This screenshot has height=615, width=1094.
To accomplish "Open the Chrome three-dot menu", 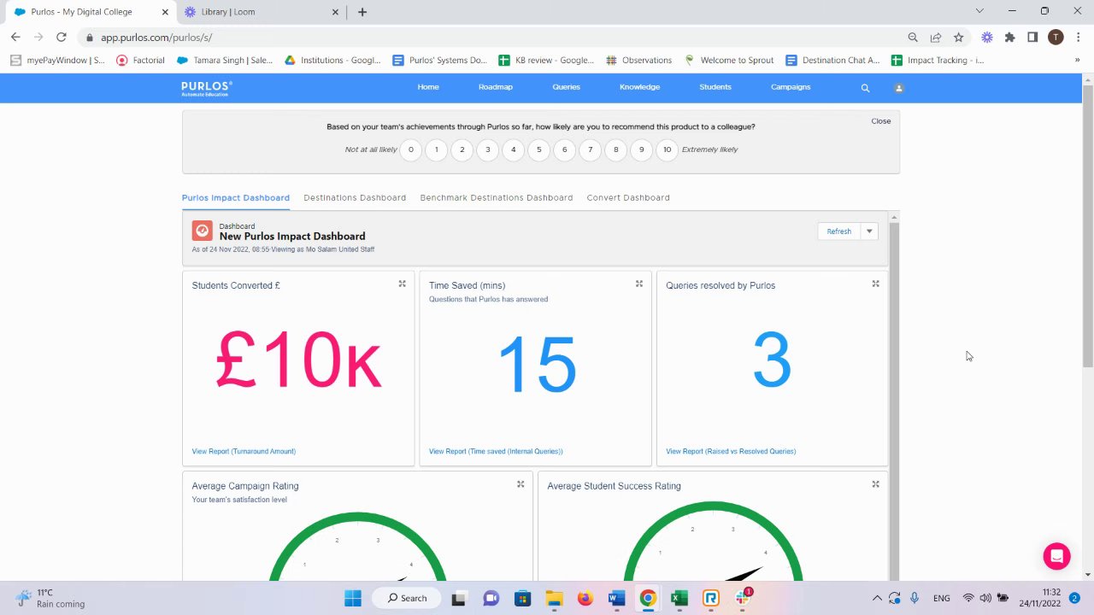I will (x=1077, y=38).
